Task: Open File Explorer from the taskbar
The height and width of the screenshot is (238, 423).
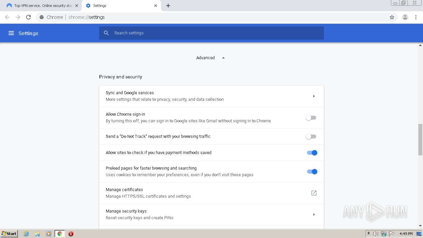Action: [37, 234]
